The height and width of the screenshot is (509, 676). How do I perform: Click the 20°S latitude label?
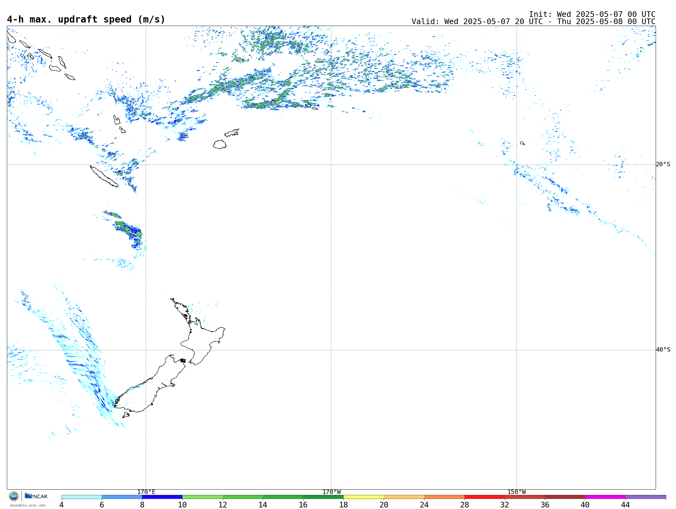pos(663,164)
